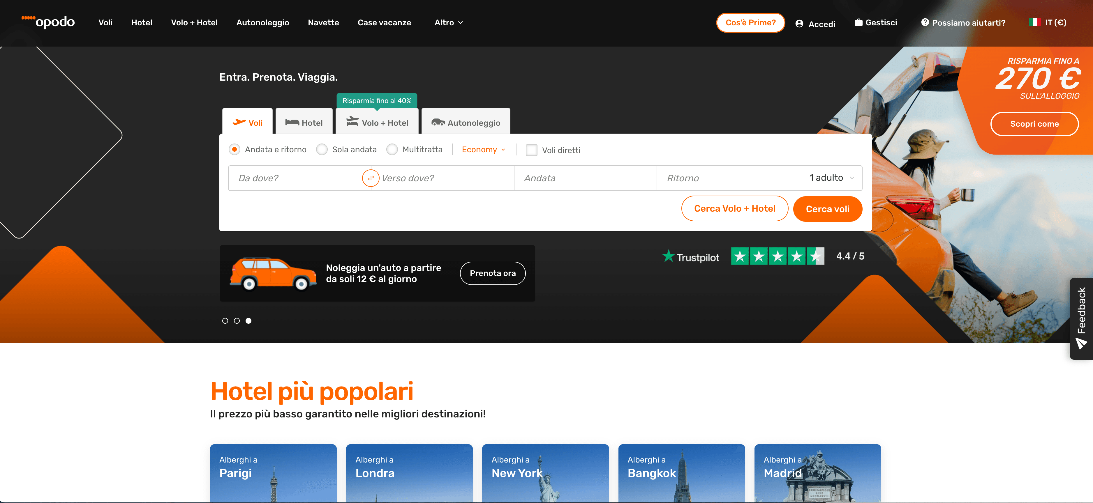The image size is (1093, 503).
Task: Enable Voli diretti checkbox
Action: [x=531, y=150]
